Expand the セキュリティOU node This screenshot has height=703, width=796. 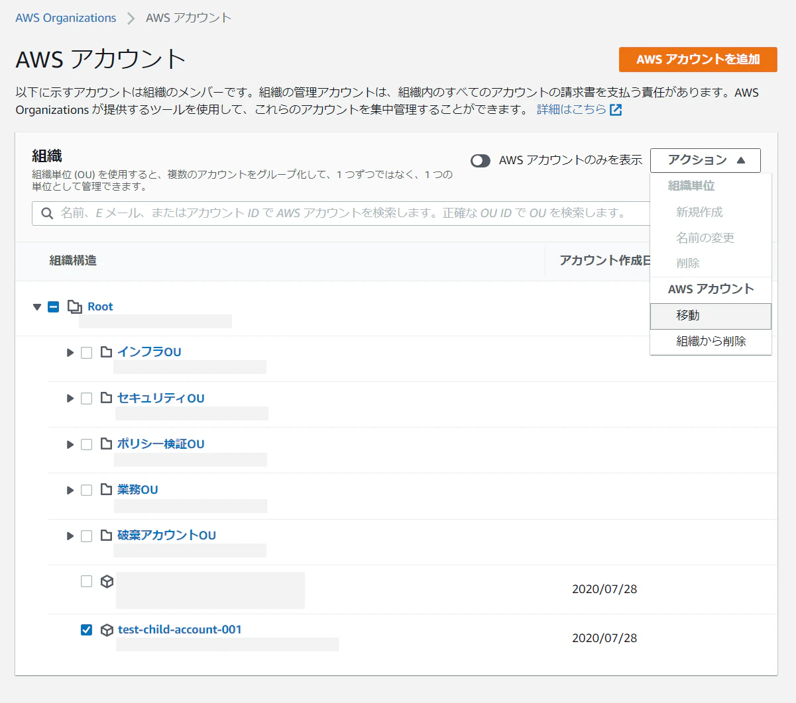(x=70, y=398)
